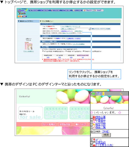Click the battery icon in the phone status bar
The width and height of the screenshot is (129, 147).
(x=93, y=93)
